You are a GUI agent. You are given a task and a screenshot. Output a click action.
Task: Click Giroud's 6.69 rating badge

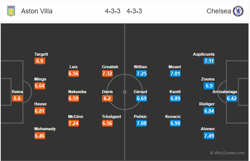click(x=141, y=98)
